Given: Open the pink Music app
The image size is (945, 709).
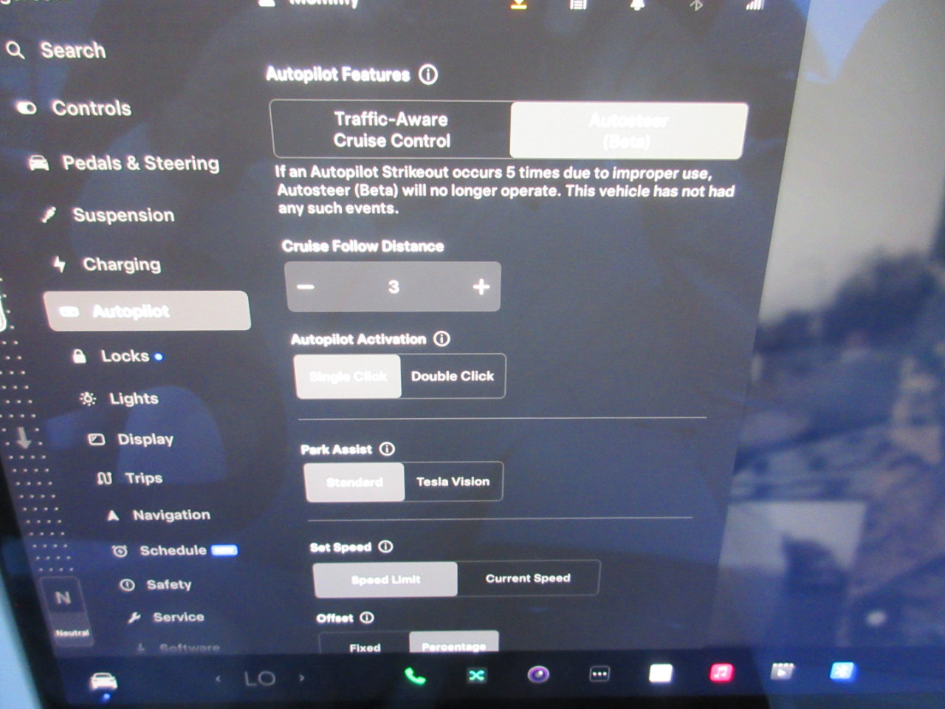Looking at the screenshot, I should 721,673.
